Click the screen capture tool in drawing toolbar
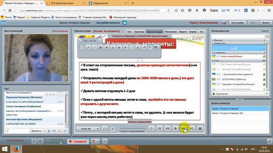The image size is (273, 153). 157,47
